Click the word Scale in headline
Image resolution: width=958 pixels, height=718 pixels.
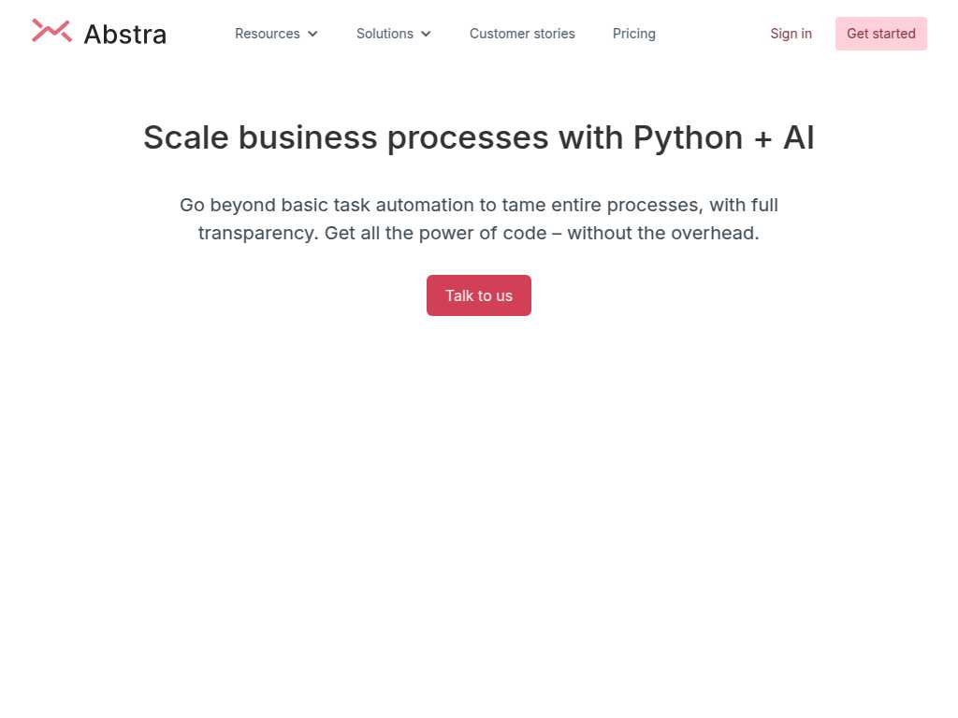[186, 137]
